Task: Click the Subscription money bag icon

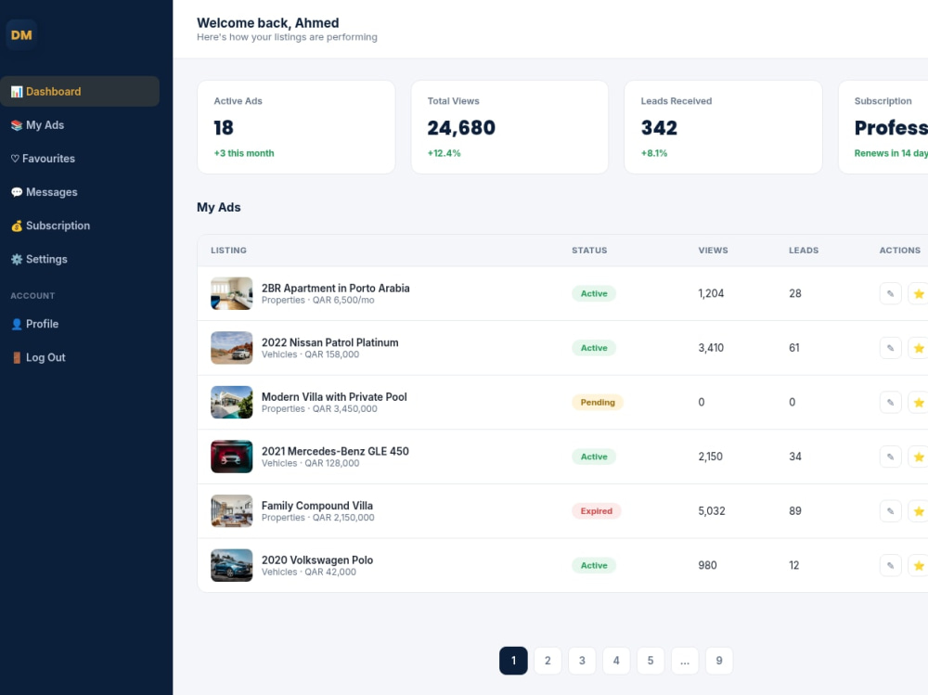Action: 17,225
